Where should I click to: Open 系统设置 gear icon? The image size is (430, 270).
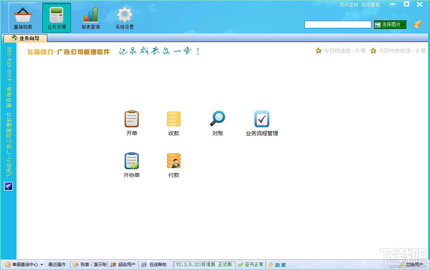125,18
